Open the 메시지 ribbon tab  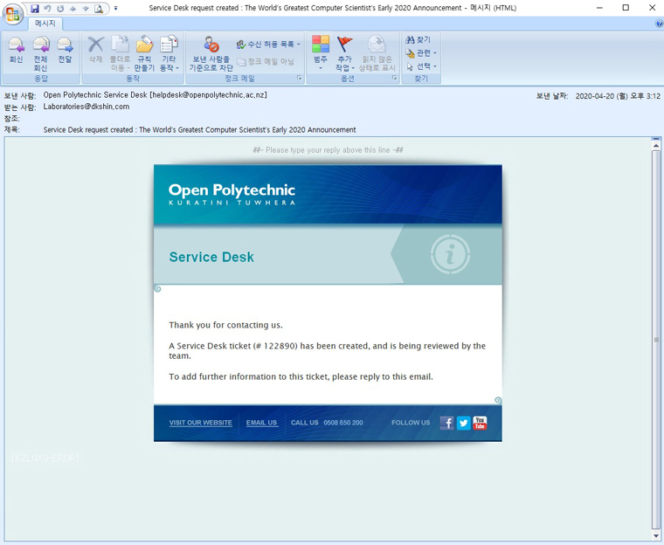(45, 24)
